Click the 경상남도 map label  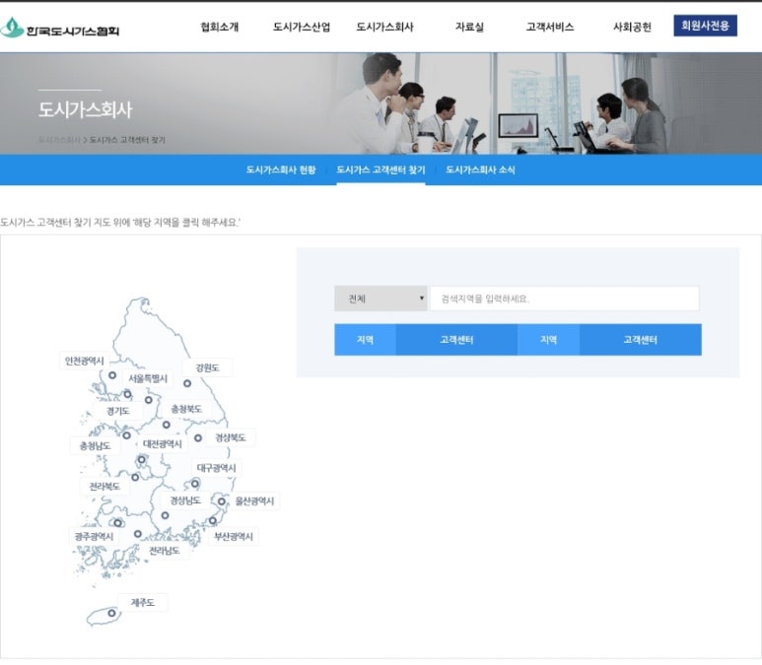click(185, 500)
